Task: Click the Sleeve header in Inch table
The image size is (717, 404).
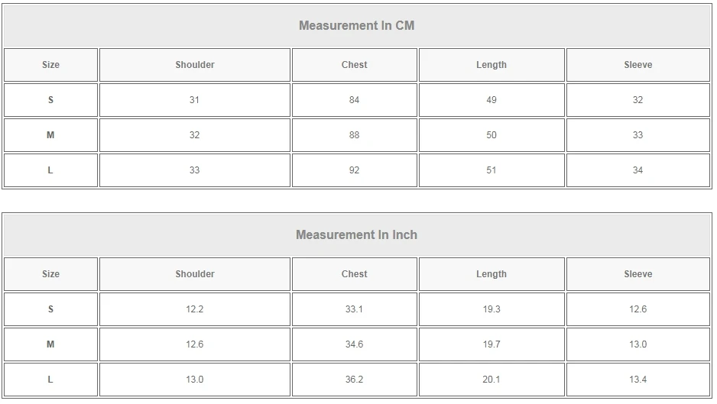Action: pyautogui.click(x=638, y=274)
